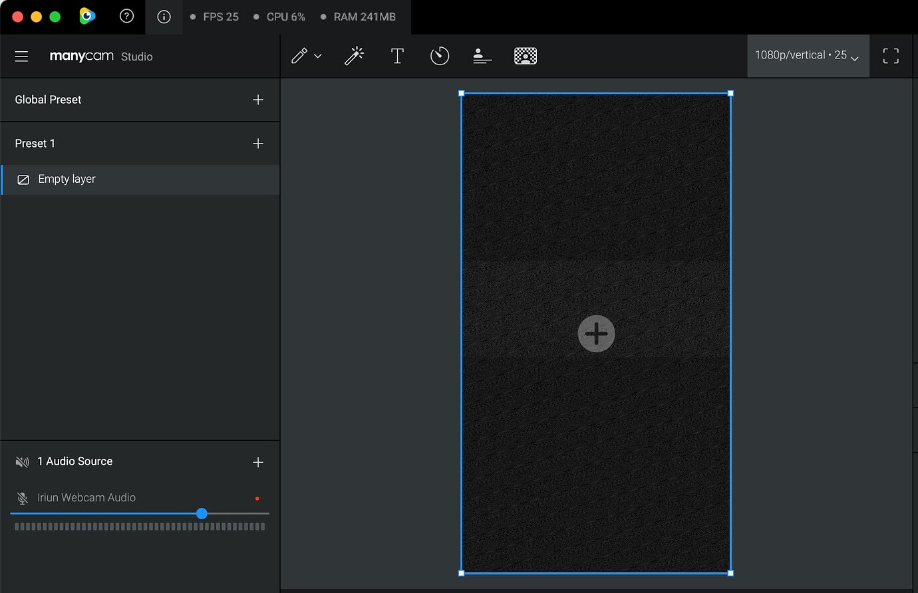Select the Global Preset section

[48, 100]
